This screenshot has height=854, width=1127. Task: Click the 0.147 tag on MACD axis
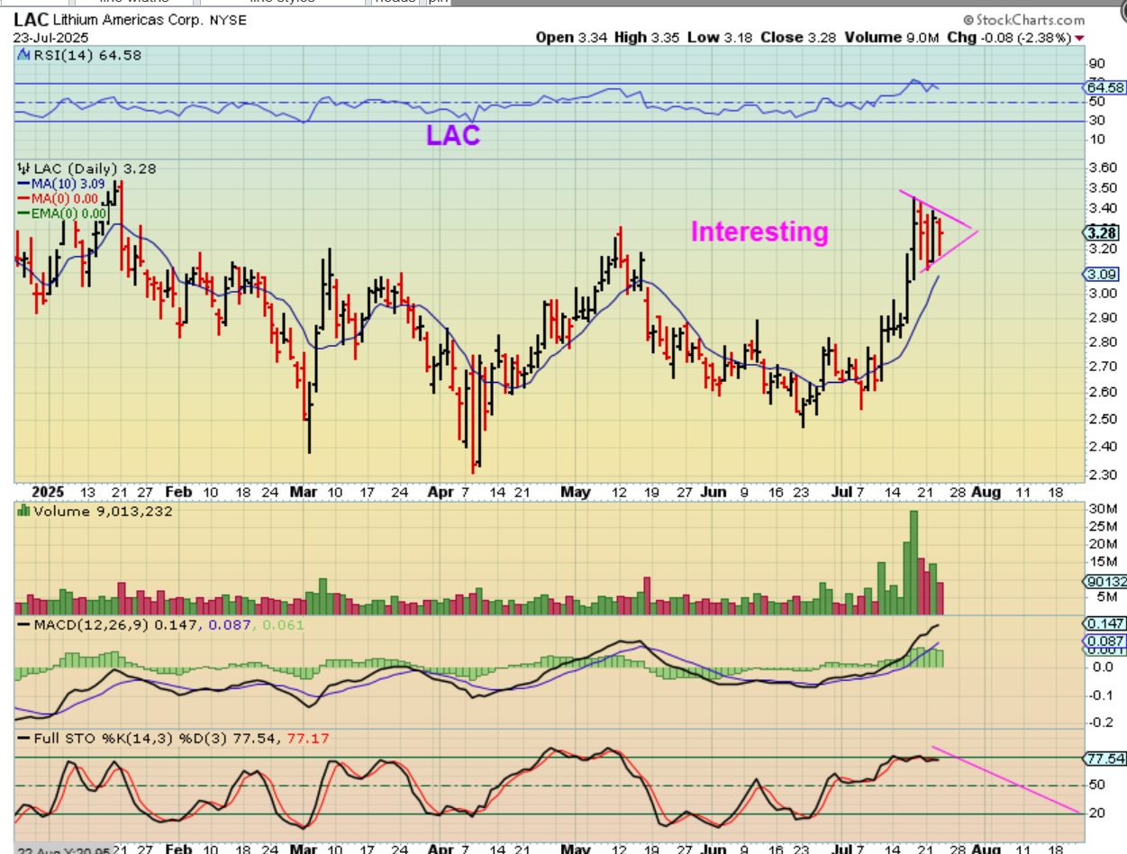pos(1105,623)
